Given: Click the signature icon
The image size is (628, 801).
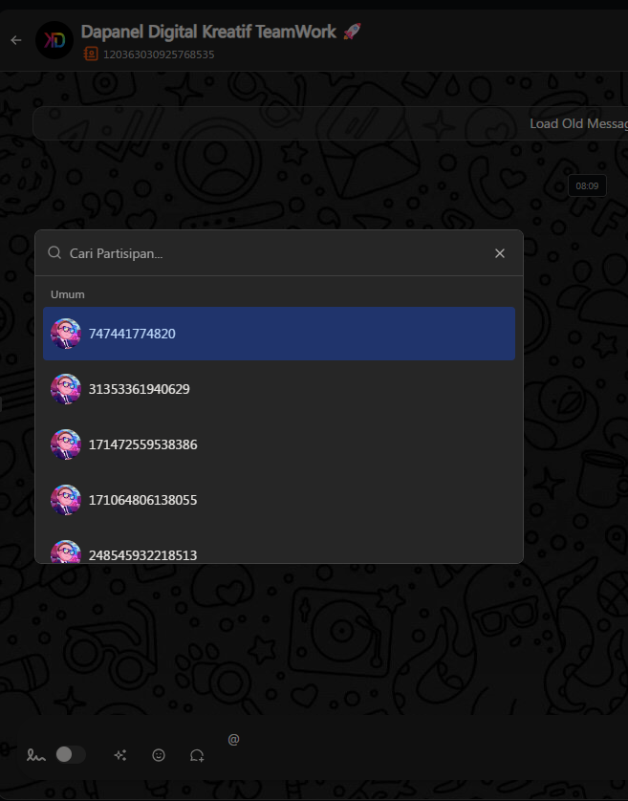Looking at the screenshot, I should click(x=35, y=755).
